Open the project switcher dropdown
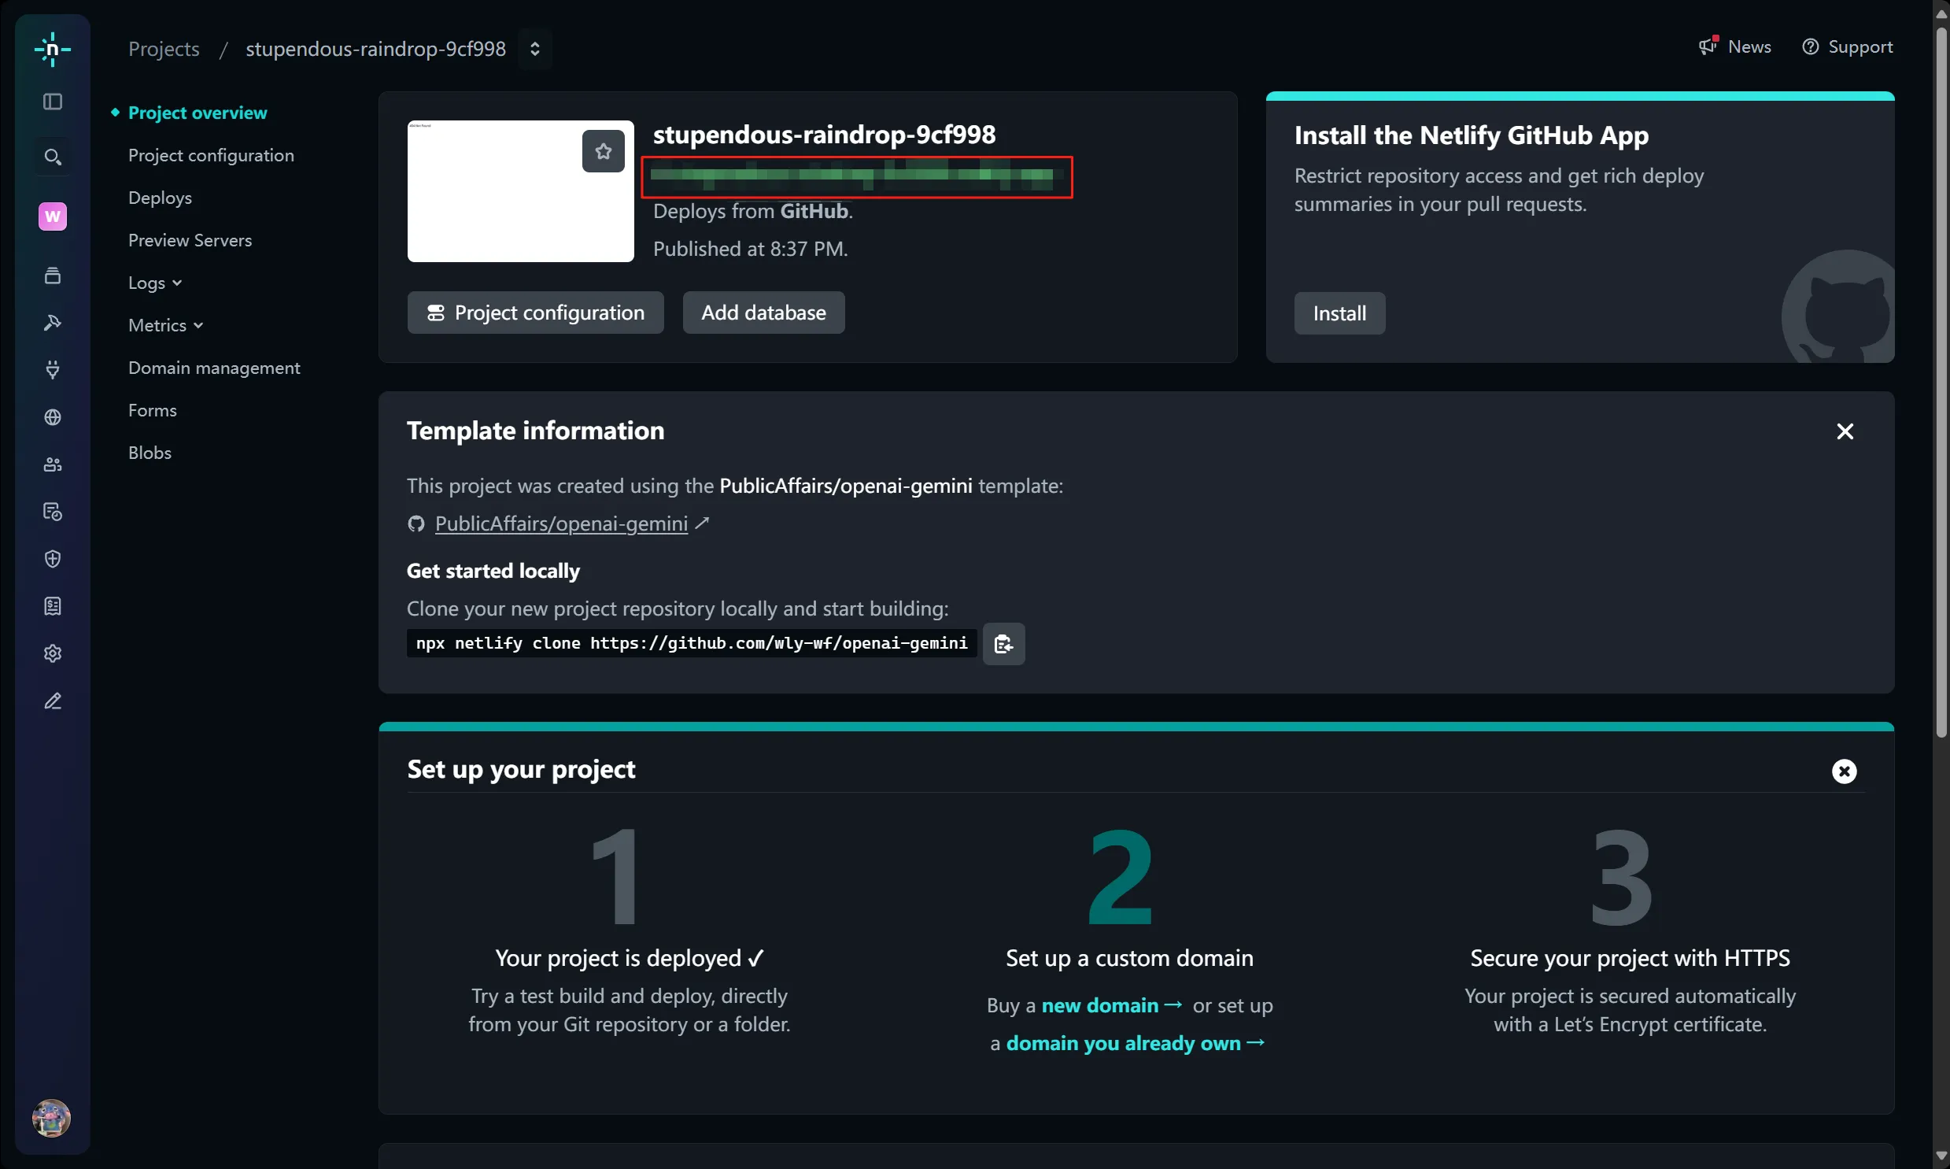The width and height of the screenshot is (1950, 1169). [534, 49]
